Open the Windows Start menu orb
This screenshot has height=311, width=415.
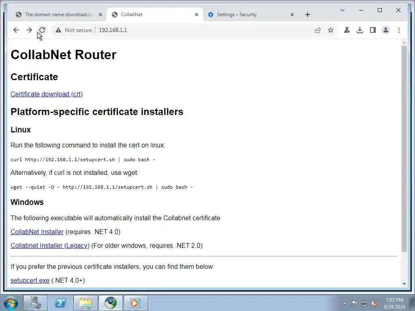[11, 303]
